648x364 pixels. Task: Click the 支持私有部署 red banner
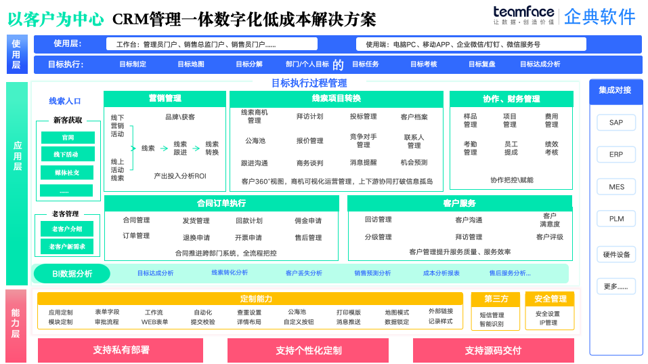pyautogui.click(x=121, y=350)
